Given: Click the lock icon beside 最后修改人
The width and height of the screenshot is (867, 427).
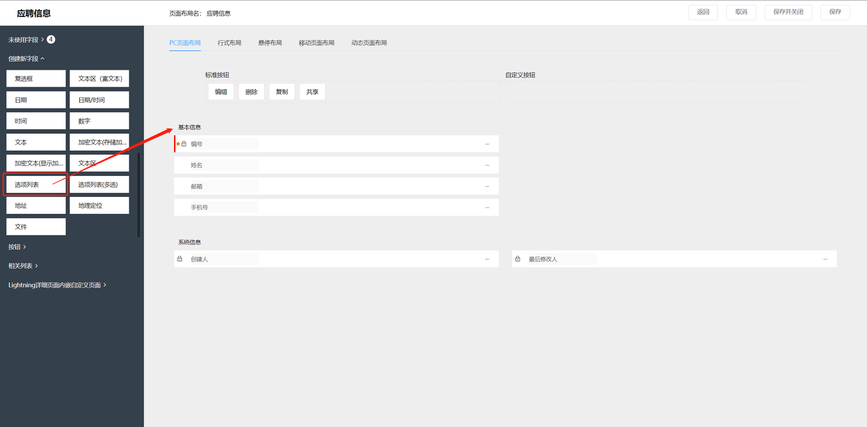Looking at the screenshot, I should [x=517, y=259].
